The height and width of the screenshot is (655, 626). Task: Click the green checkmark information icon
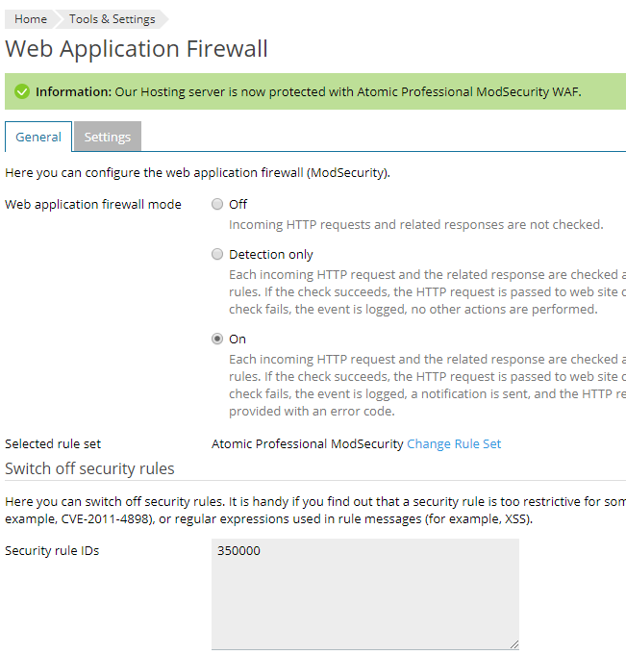click(x=22, y=91)
